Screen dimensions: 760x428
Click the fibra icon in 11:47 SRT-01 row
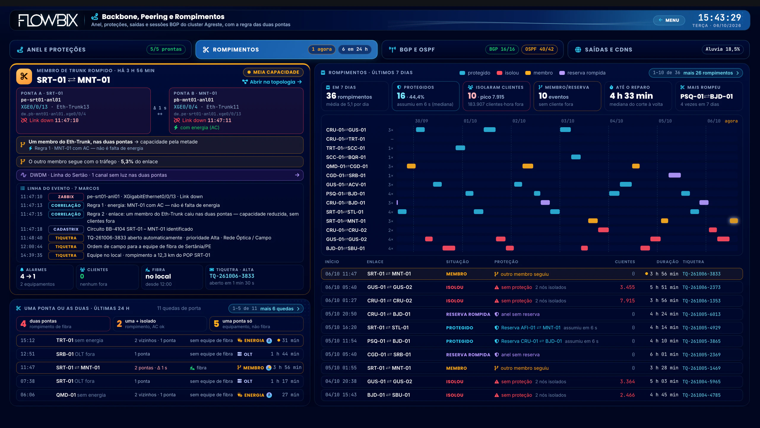pos(192,368)
